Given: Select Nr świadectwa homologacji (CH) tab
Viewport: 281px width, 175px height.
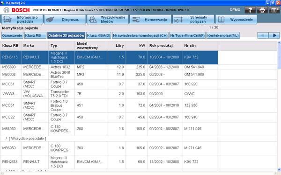Looking at the screenshot, I should pyautogui.click(x=140, y=35).
